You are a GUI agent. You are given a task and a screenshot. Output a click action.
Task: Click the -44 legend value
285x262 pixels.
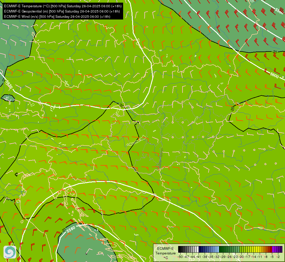(x=192, y=257)
